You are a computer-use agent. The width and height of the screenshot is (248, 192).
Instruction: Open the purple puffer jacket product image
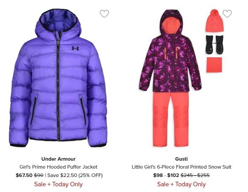coord(58,78)
